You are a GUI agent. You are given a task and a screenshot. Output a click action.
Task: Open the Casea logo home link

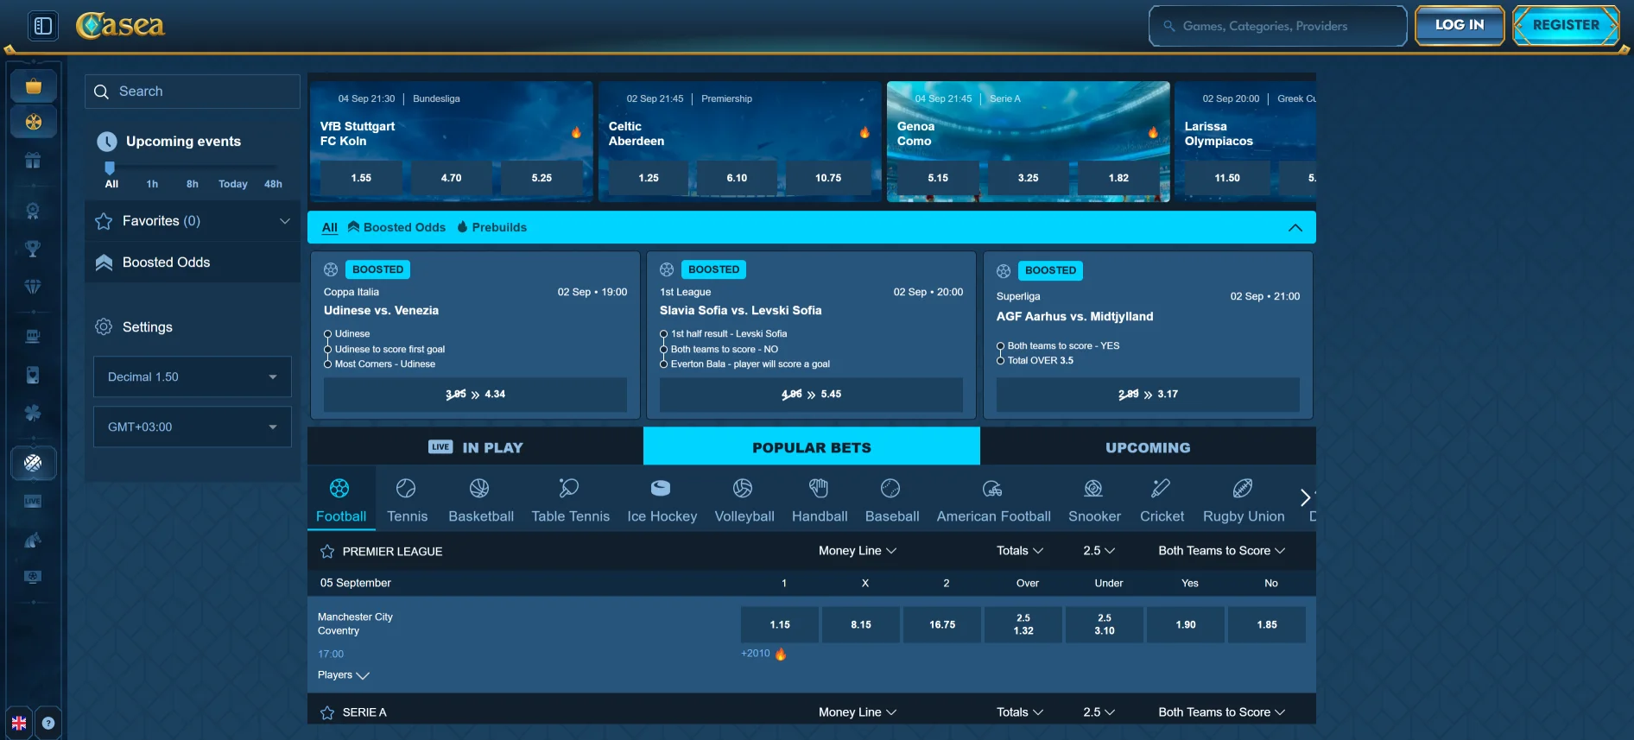pos(120,25)
